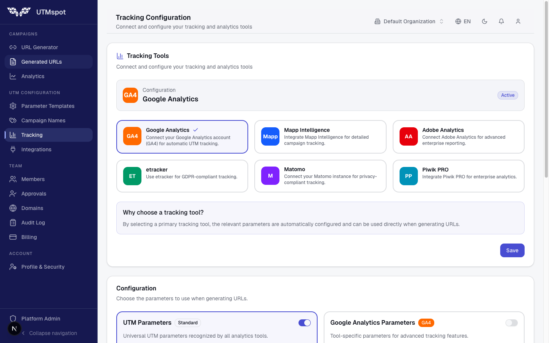This screenshot has width=549, height=343.
Task: Enable the Google Analytics Parameters toggle
Action: [511, 323]
